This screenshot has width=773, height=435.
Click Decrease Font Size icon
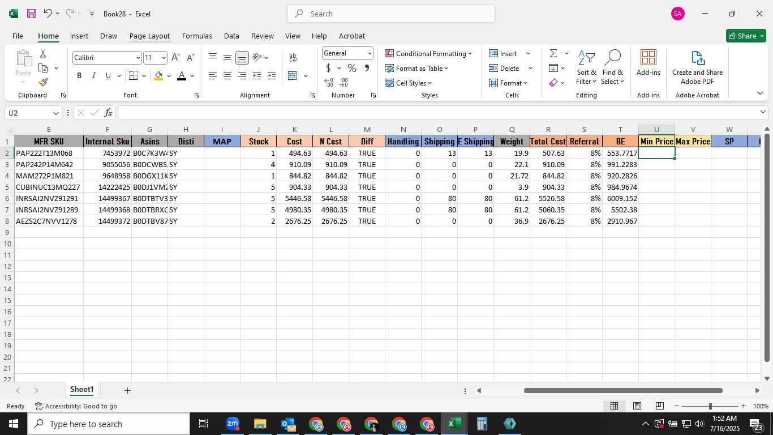pos(190,58)
